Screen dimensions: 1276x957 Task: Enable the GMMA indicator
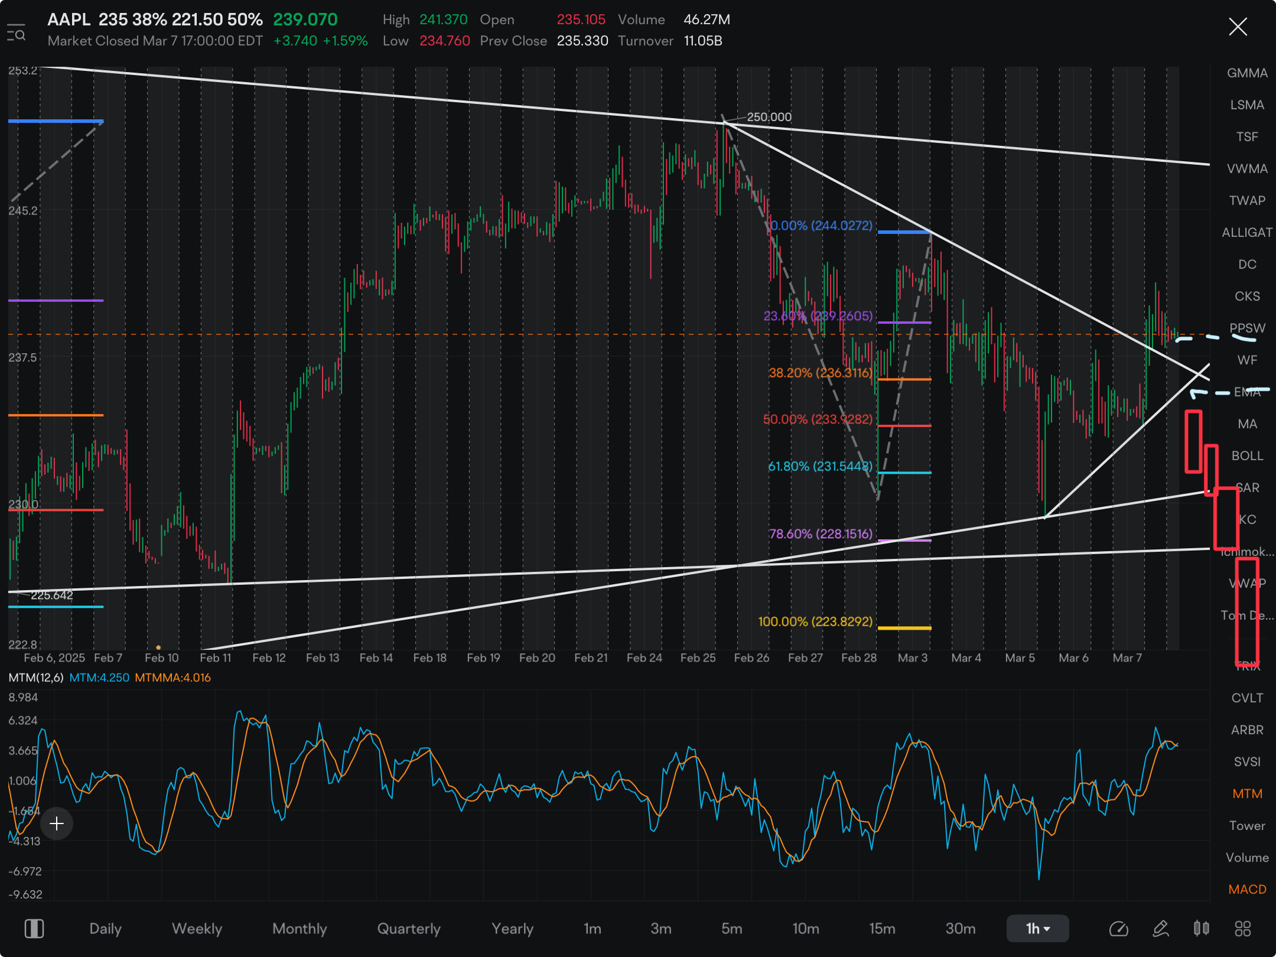[x=1247, y=73]
